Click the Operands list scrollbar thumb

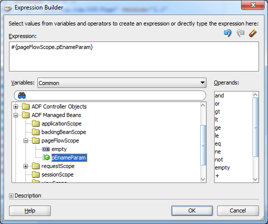point(256,127)
